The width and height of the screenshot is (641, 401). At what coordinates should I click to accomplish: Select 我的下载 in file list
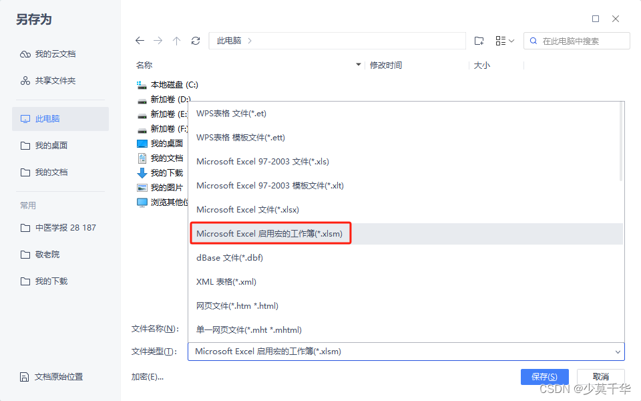point(160,173)
